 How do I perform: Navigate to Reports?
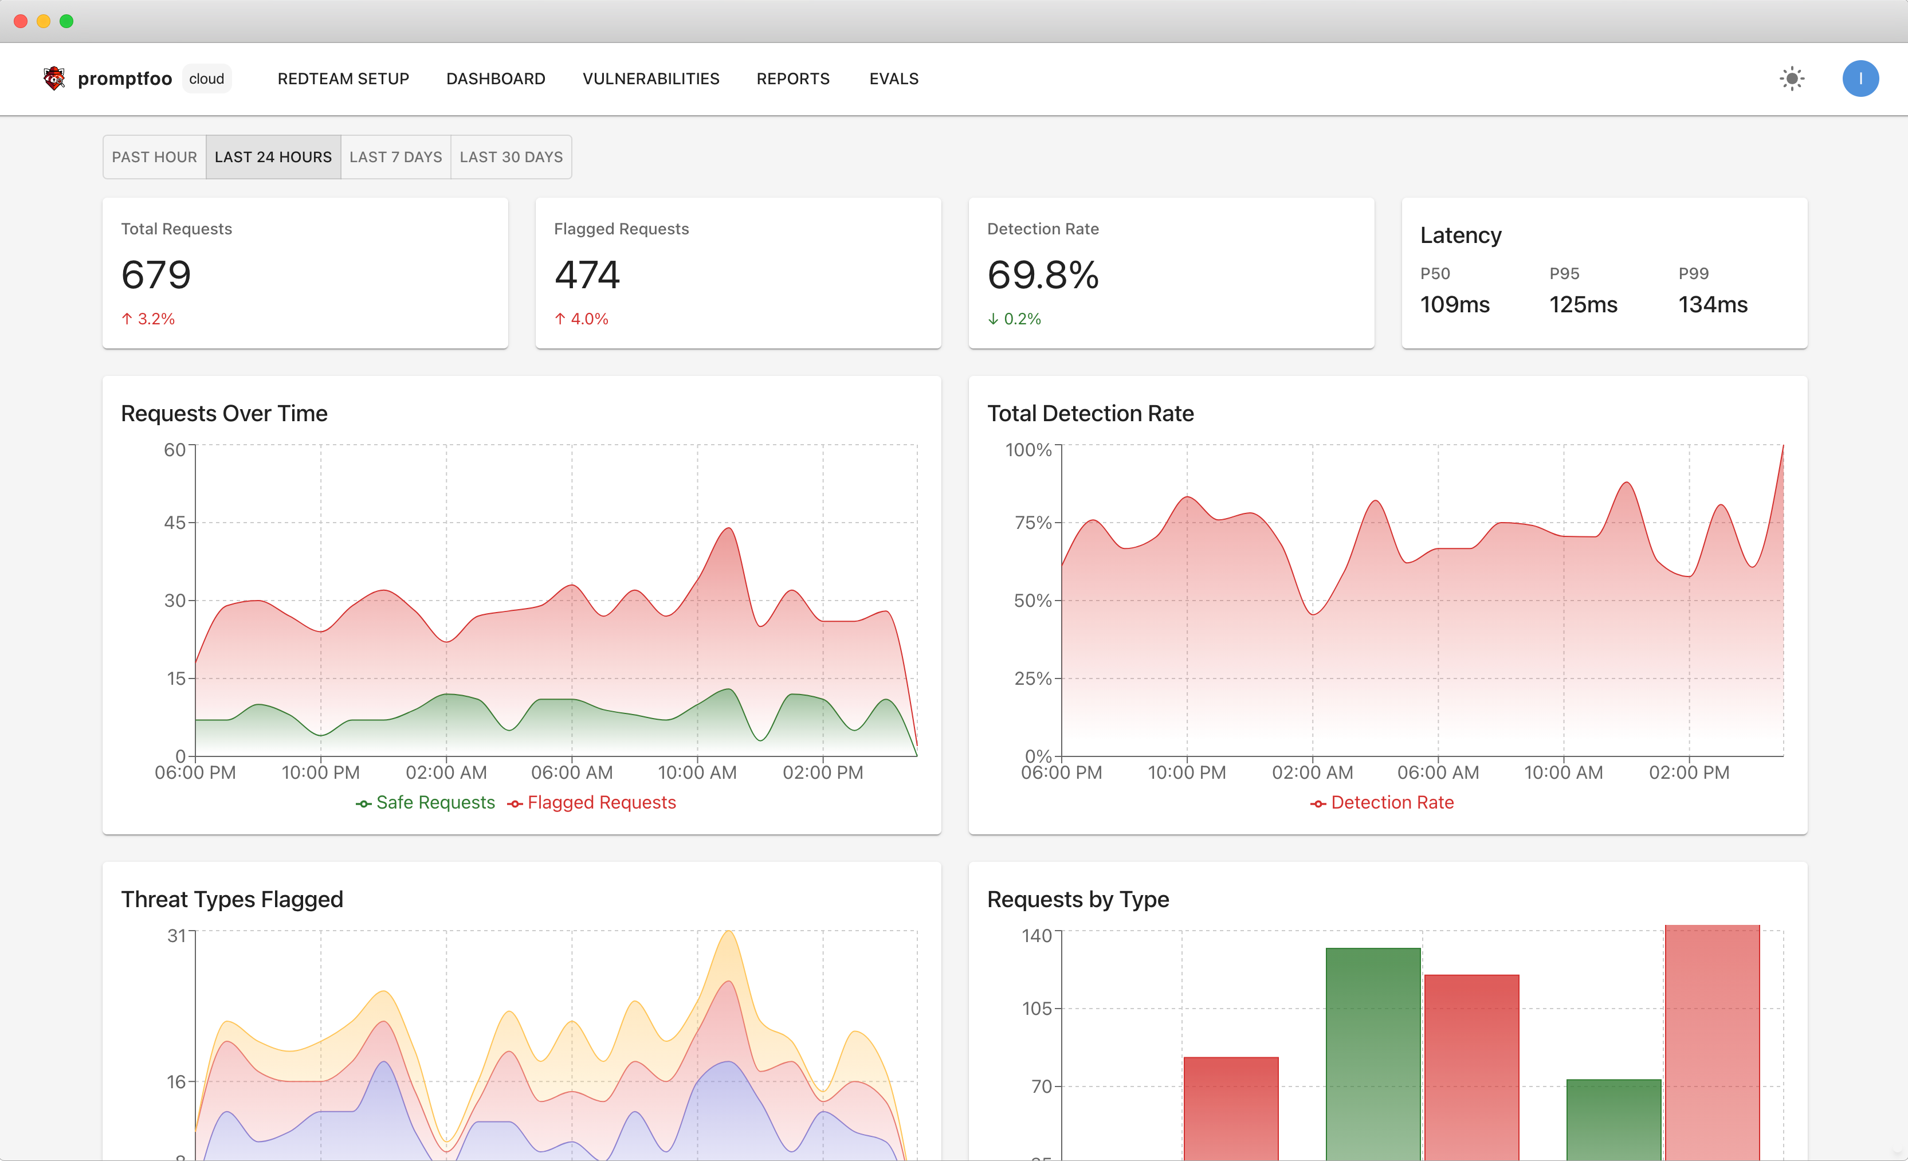[792, 79]
